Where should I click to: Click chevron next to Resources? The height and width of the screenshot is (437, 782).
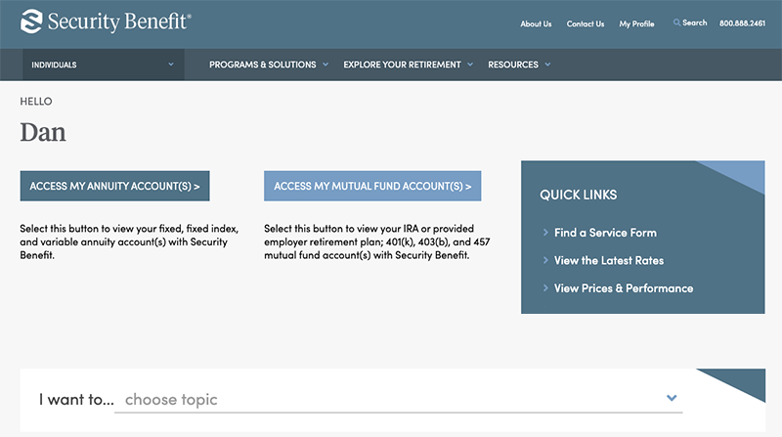[x=547, y=65]
